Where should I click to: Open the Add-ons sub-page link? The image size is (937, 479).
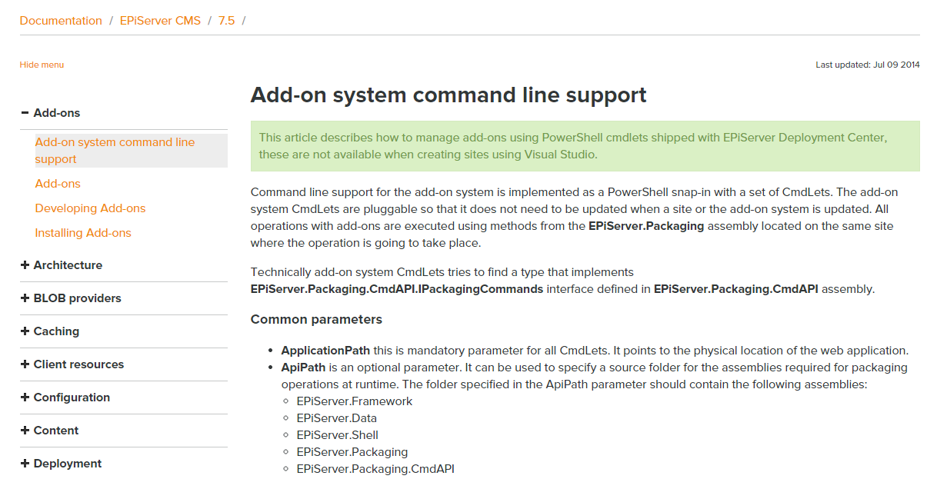pos(58,184)
